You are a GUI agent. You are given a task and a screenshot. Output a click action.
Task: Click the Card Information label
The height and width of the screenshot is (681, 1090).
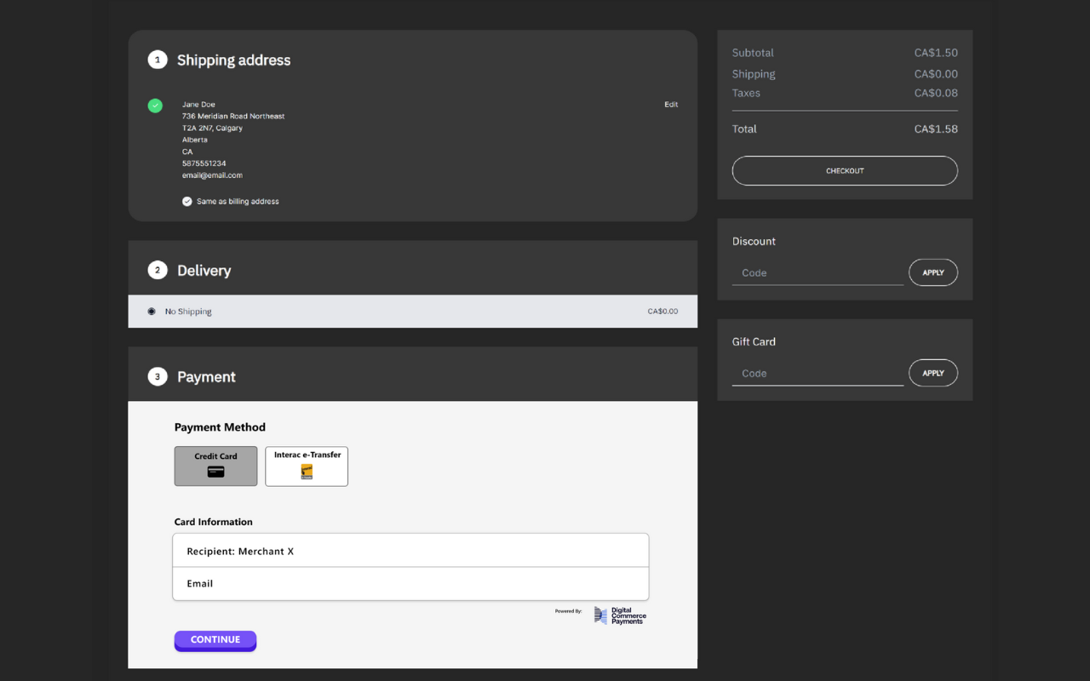coord(213,522)
